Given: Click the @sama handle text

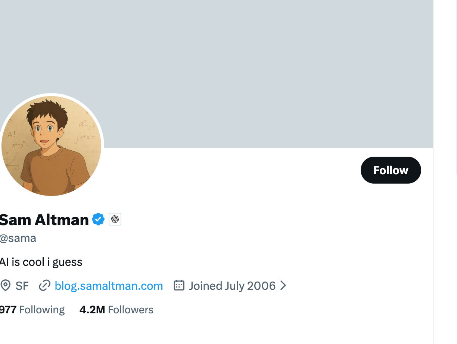Looking at the screenshot, I should coord(18,238).
